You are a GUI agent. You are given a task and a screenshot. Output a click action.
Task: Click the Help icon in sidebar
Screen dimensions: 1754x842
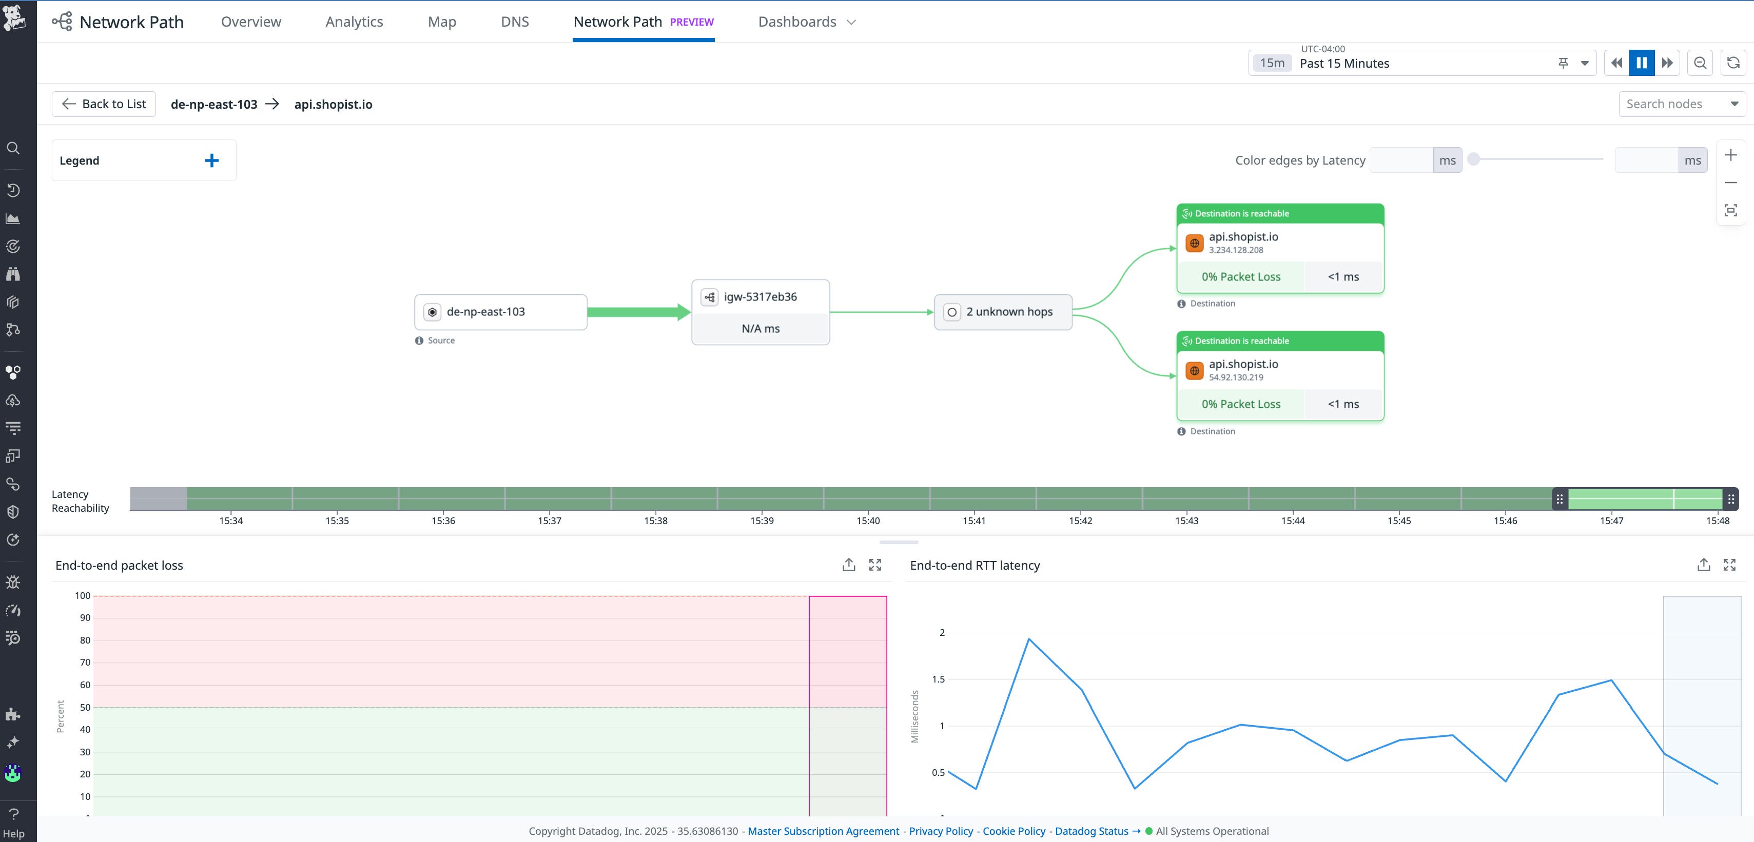click(13, 814)
